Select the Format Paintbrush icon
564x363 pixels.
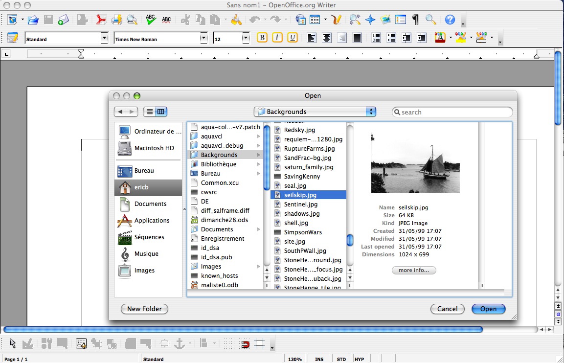pyautogui.click(x=236, y=20)
